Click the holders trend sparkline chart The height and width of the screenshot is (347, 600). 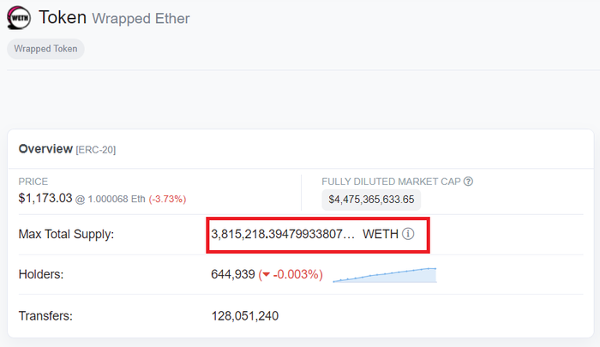385,275
